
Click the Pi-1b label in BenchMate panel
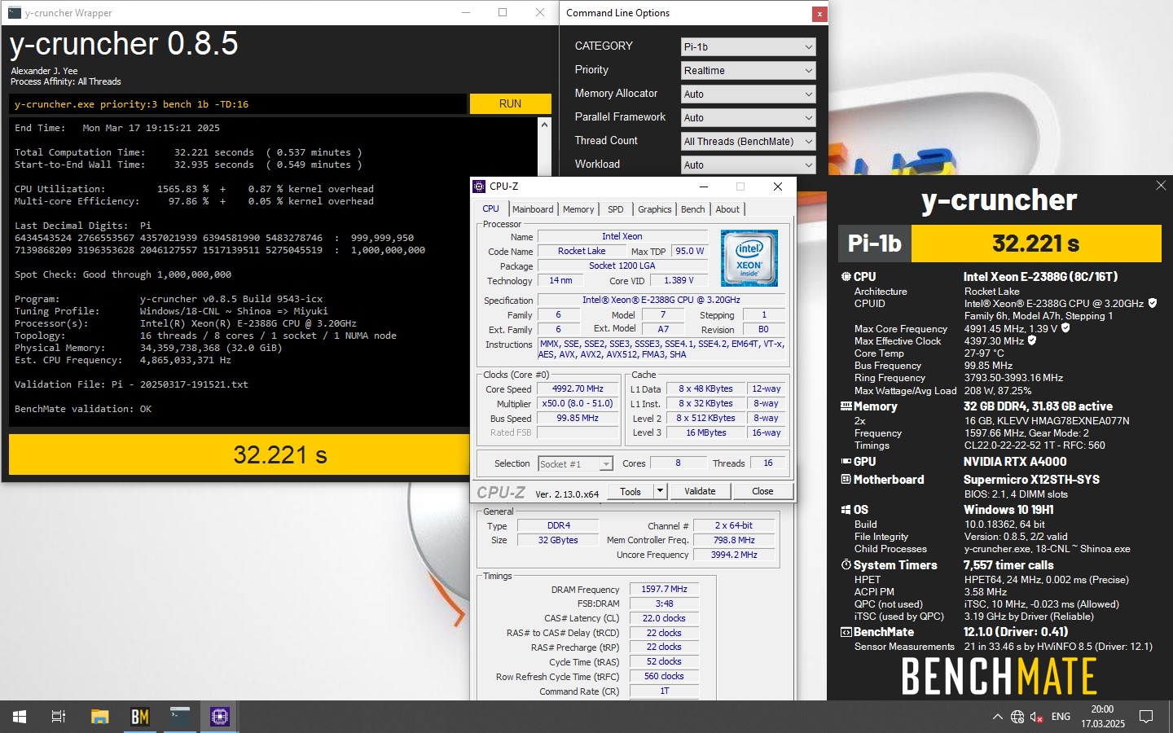[x=875, y=244]
